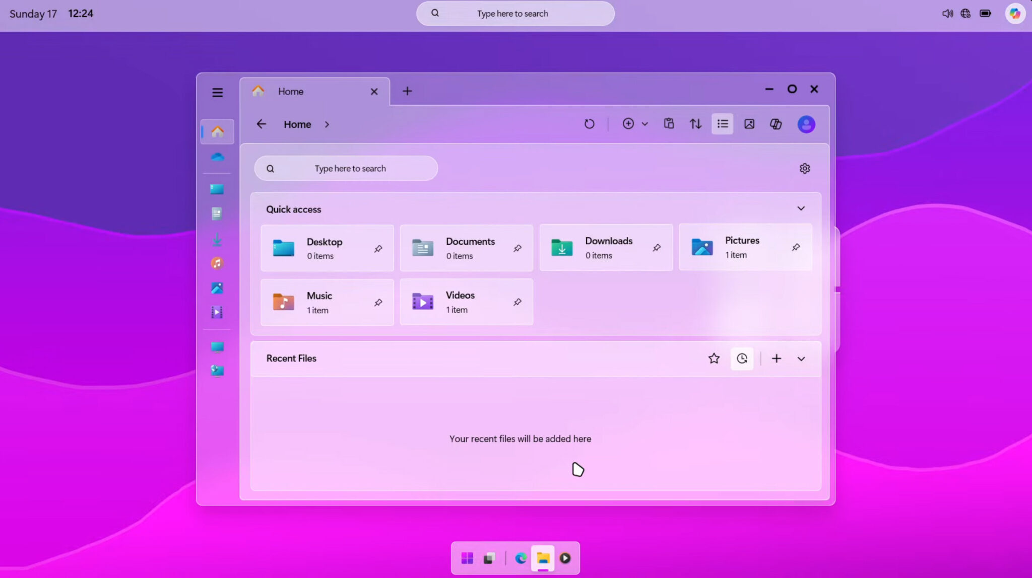Open the hamburger menu
This screenshot has width=1032, height=578.
coord(217,92)
